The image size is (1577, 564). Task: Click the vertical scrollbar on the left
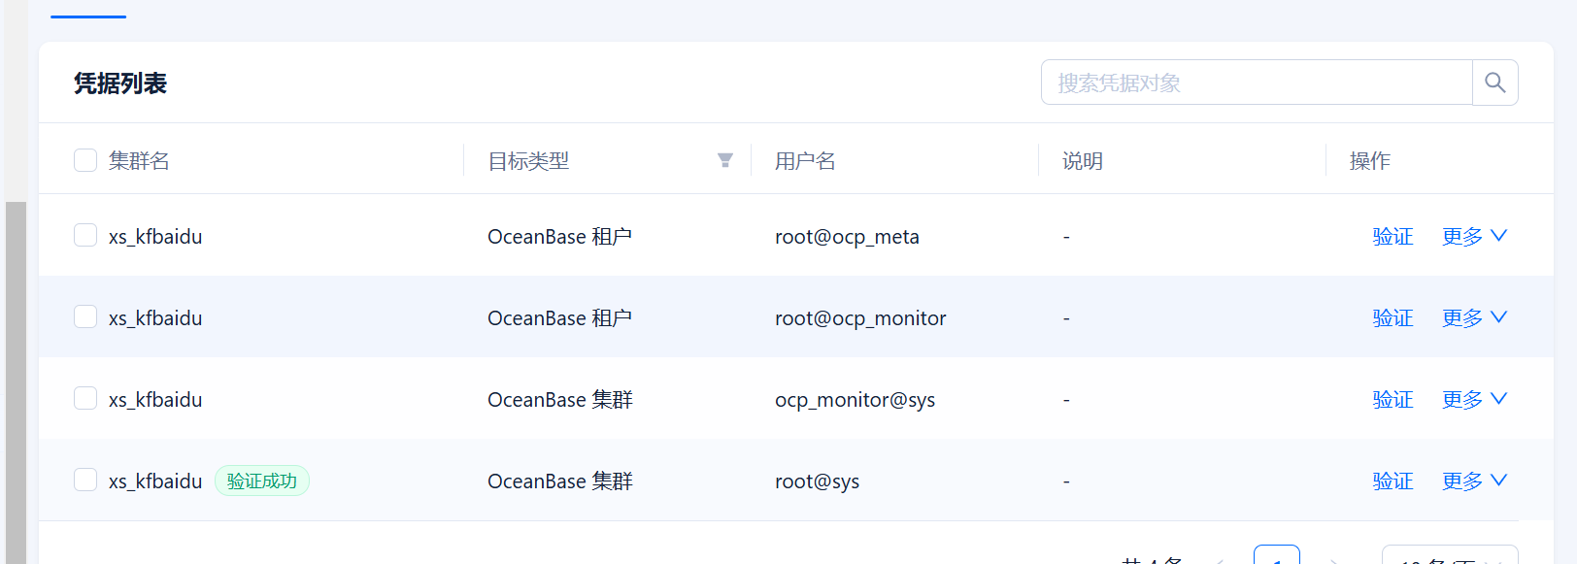[x=16, y=382]
